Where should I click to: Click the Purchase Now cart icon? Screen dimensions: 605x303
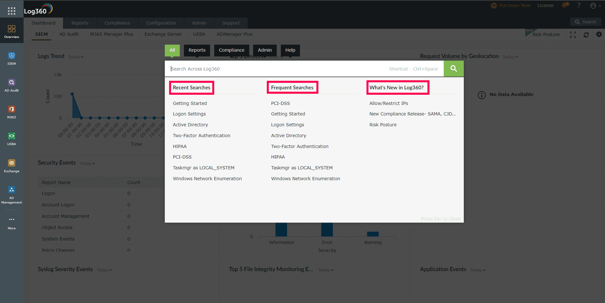(x=494, y=5)
